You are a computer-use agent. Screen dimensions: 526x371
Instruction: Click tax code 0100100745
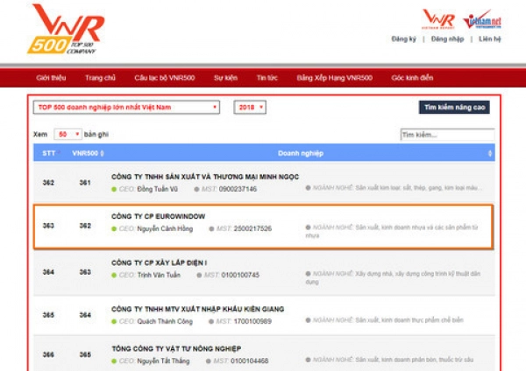[240, 275]
